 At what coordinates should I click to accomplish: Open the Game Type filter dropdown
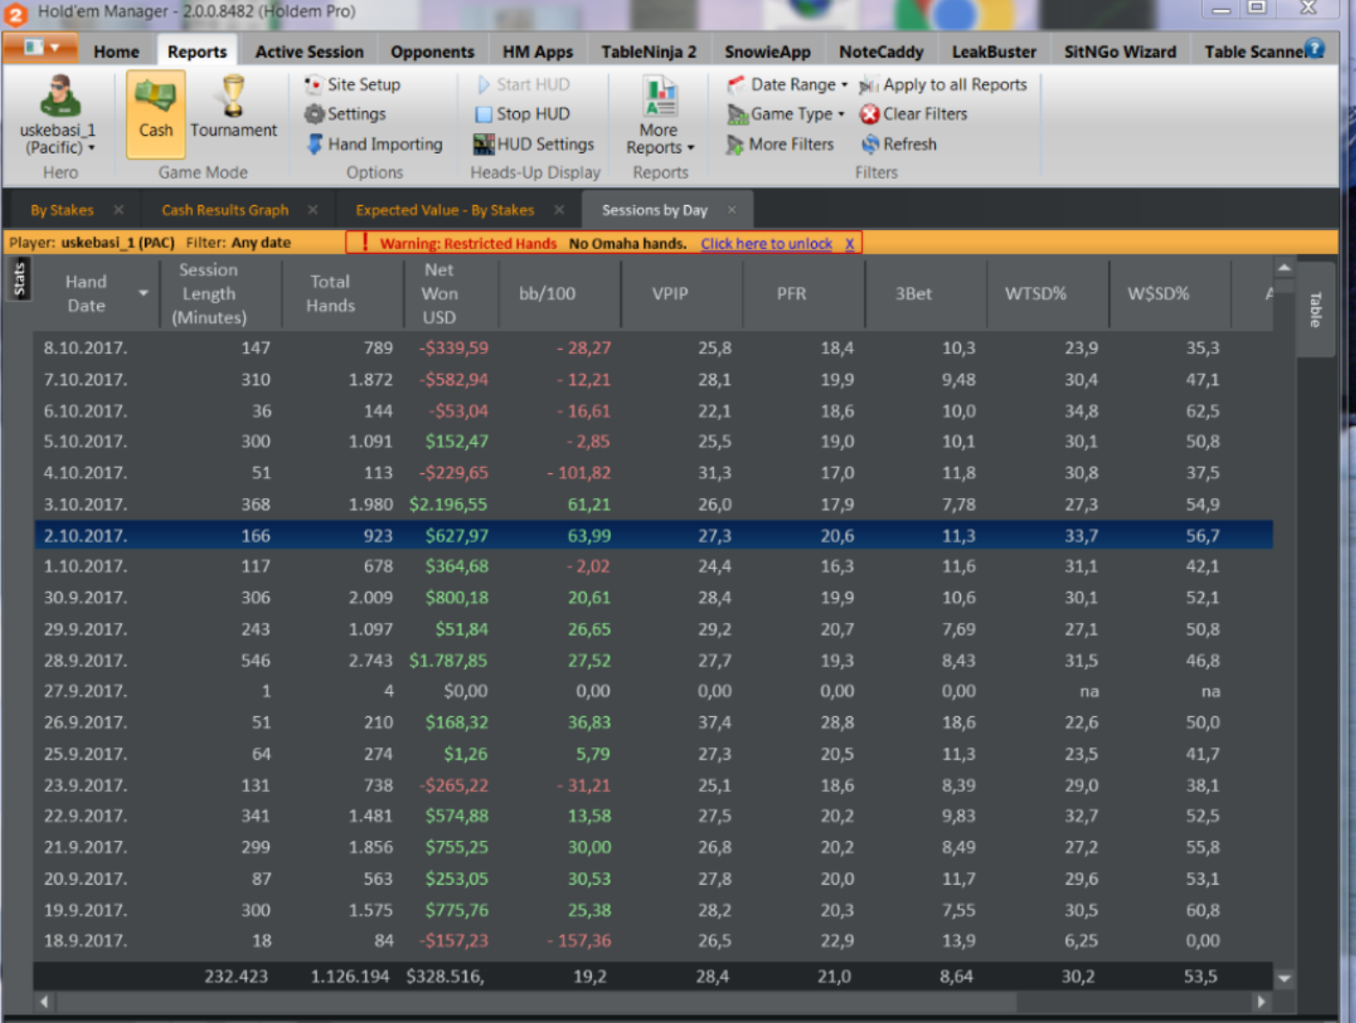pyautogui.click(x=785, y=113)
